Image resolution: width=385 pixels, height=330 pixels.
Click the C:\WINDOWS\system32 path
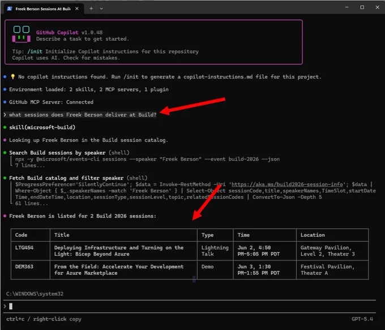click(35, 293)
